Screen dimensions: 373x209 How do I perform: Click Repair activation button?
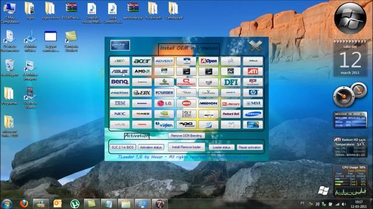[x=250, y=147]
